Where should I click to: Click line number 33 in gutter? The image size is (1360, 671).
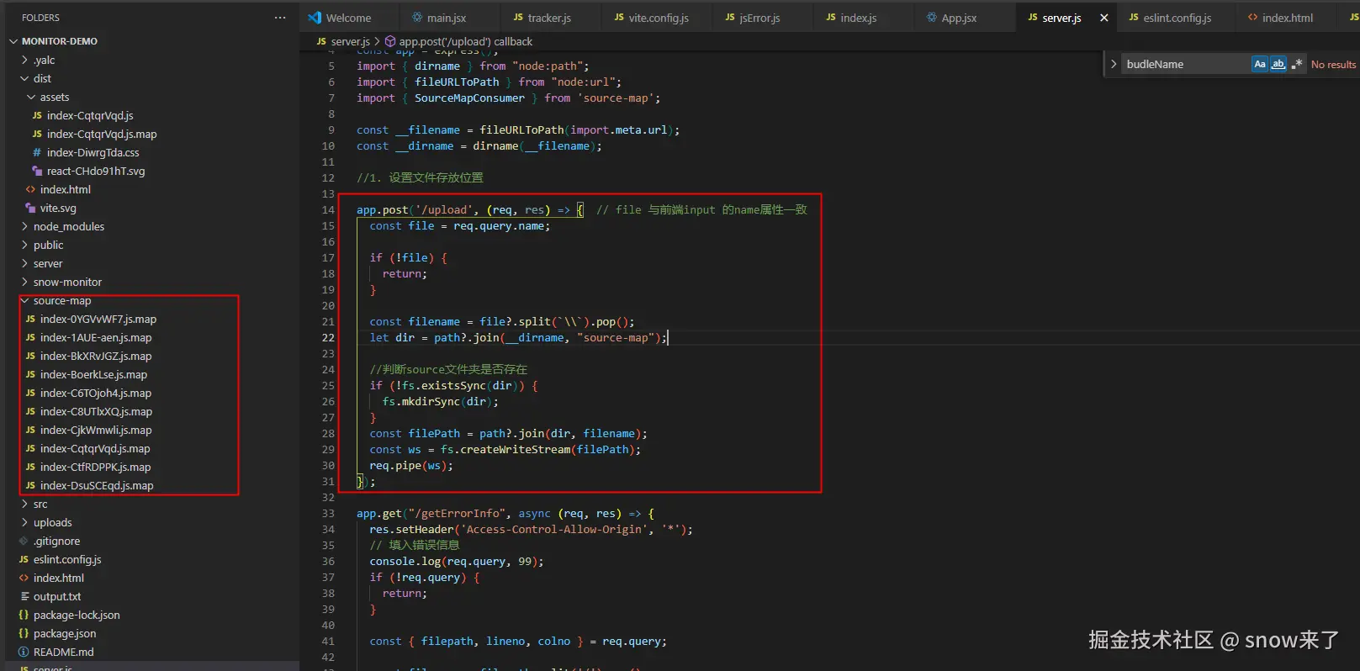pyautogui.click(x=328, y=513)
